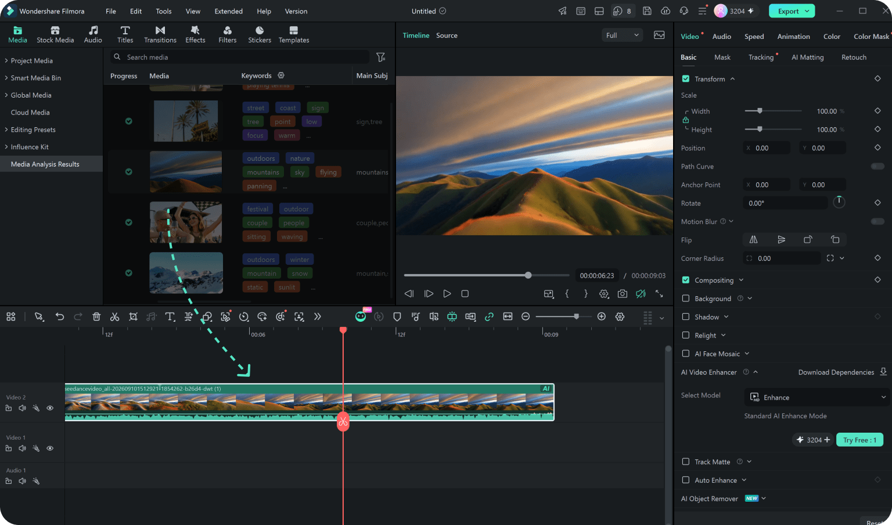Image resolution: width=892 pixels, height=525 pixels.
Task: Uncheck the Transform checkbox
Action: pyautogui.click(x=686, y=78)
